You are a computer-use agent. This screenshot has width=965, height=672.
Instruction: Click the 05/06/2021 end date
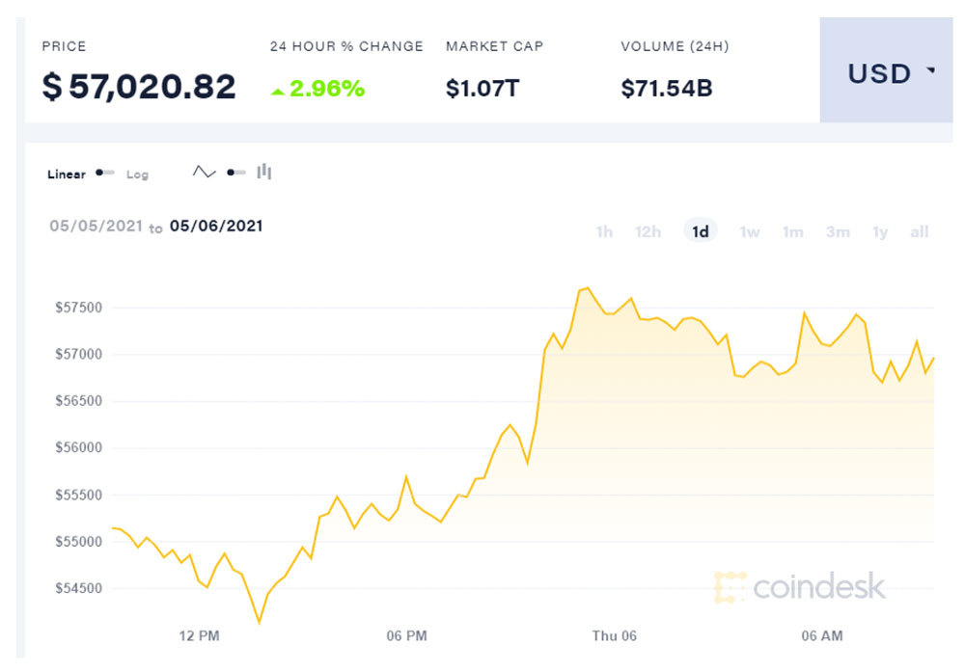pyautogui.click(x=216, y=226)
